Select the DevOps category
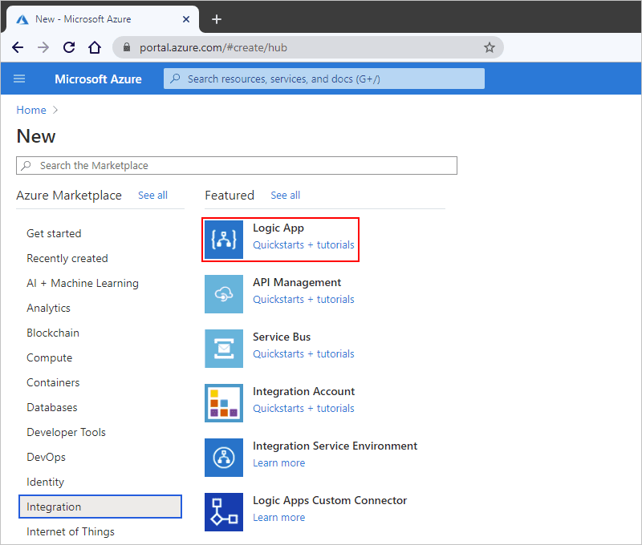This screenshot has height=545, width=642. click(x=47, y=457)
